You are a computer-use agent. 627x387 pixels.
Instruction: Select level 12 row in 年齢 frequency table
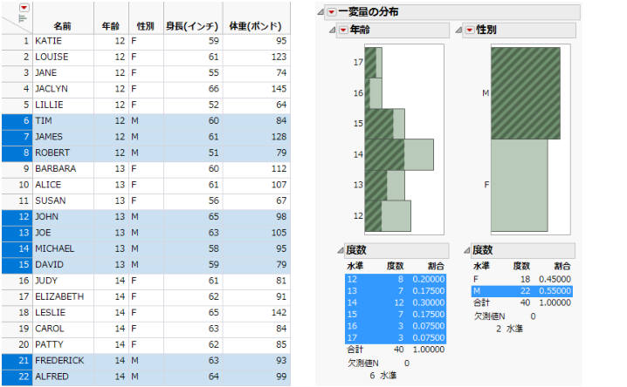(396, 279)
